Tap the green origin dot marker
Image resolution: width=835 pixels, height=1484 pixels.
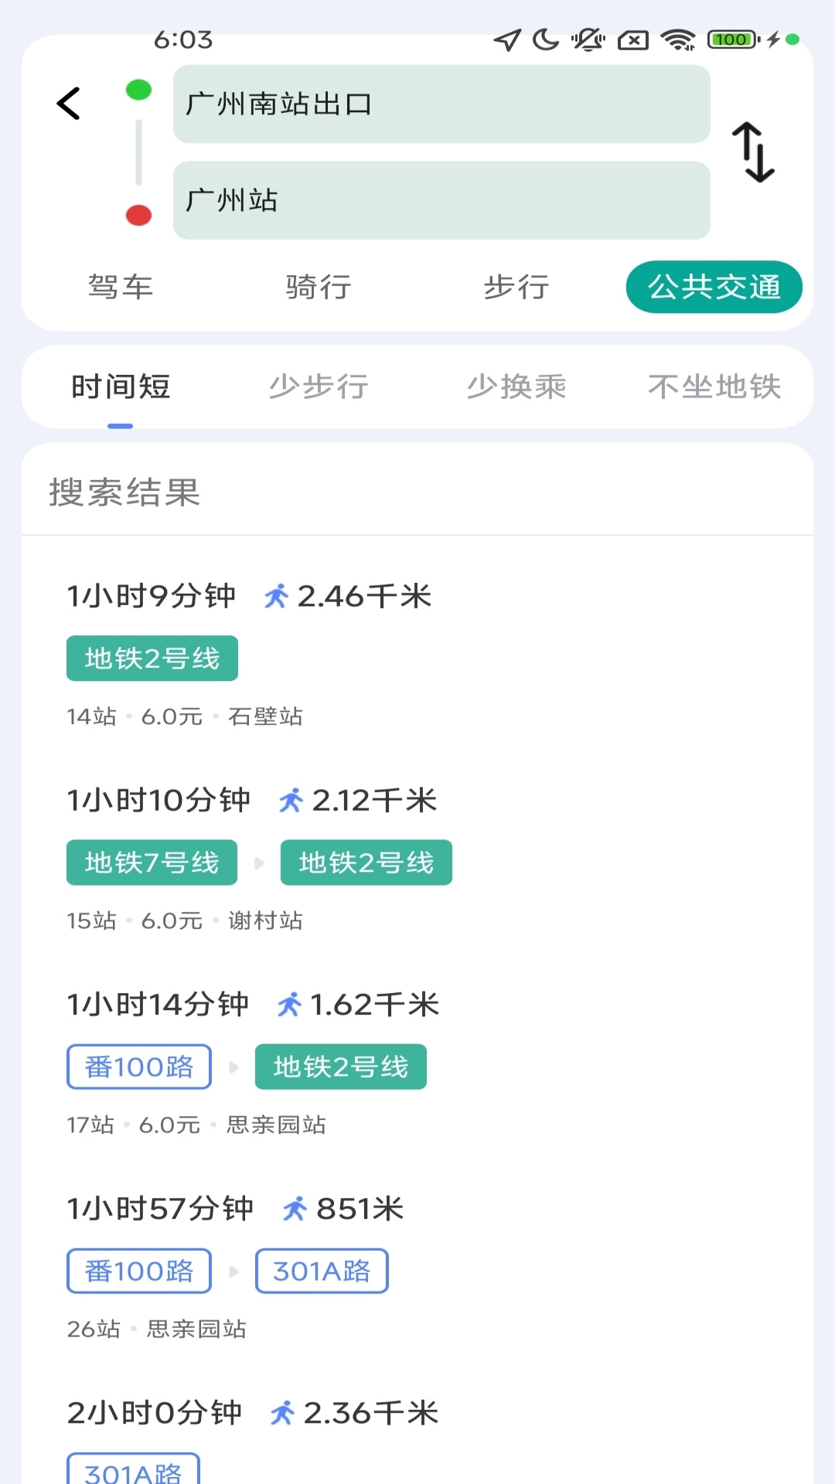tap(138, 90)
